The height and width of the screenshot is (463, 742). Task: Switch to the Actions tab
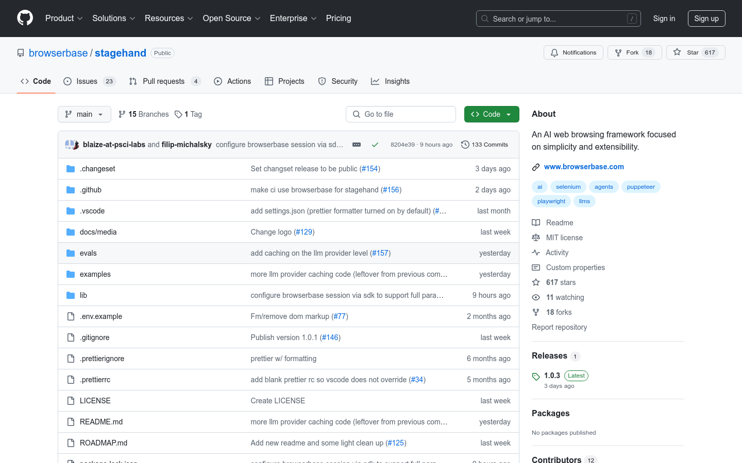tap(232, 81)
